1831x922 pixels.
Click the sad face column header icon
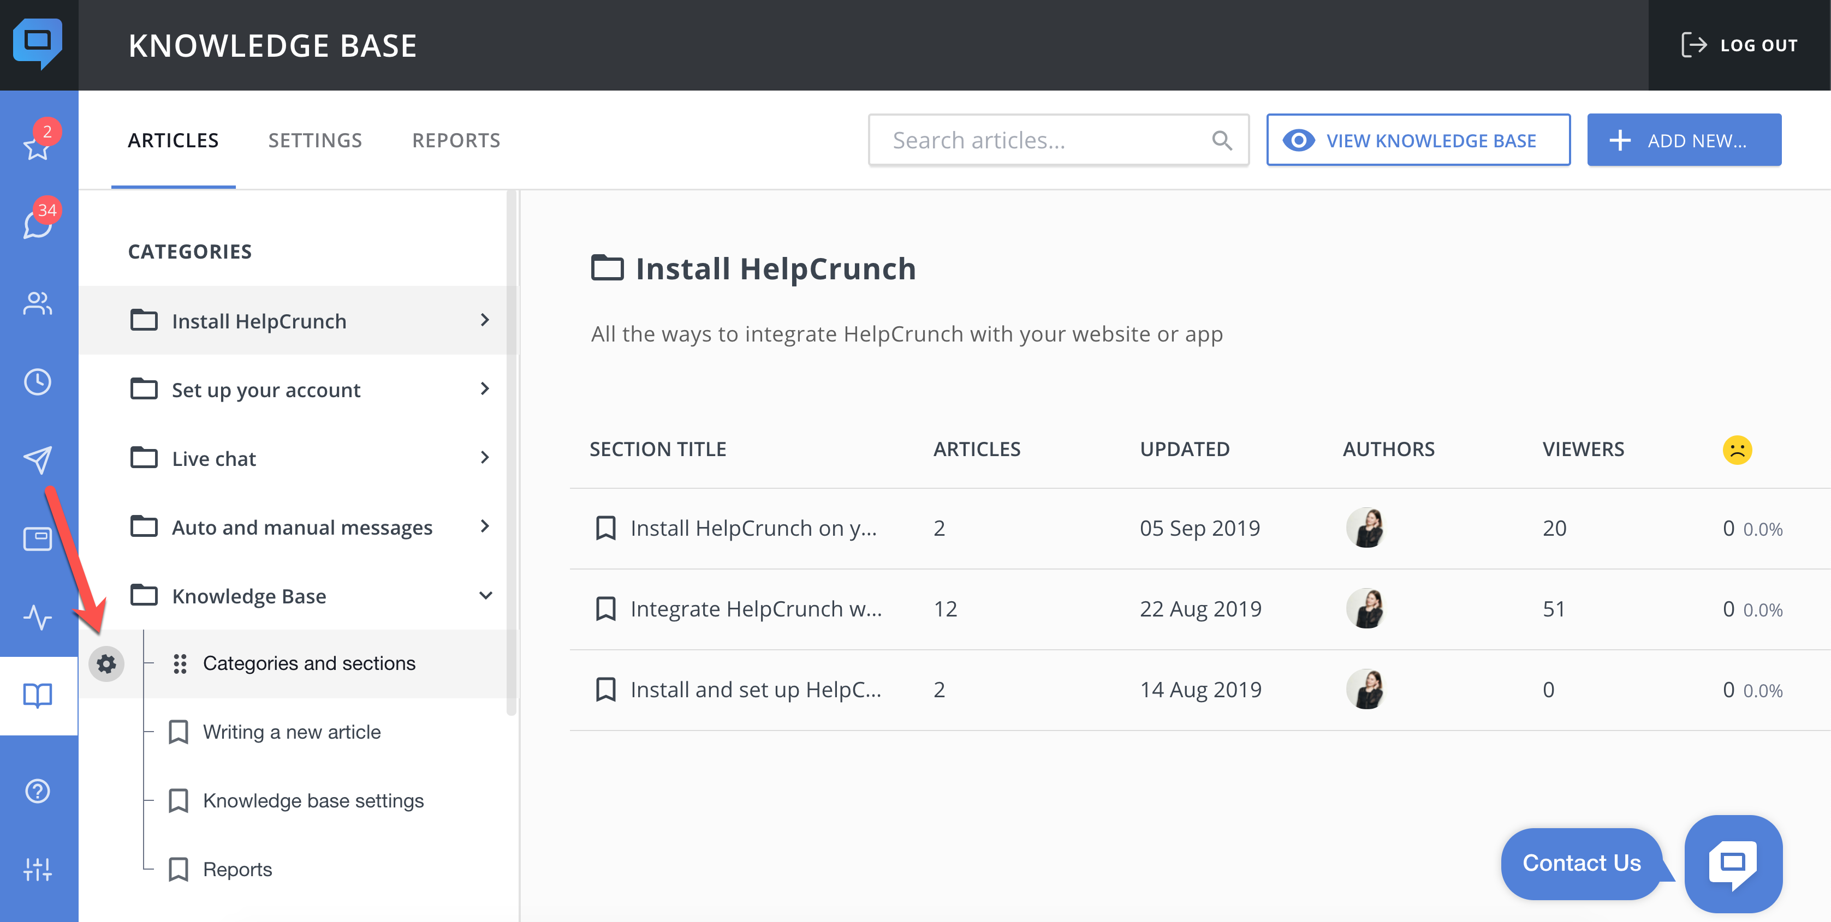pyautogui.click(x=1737, y=450)
